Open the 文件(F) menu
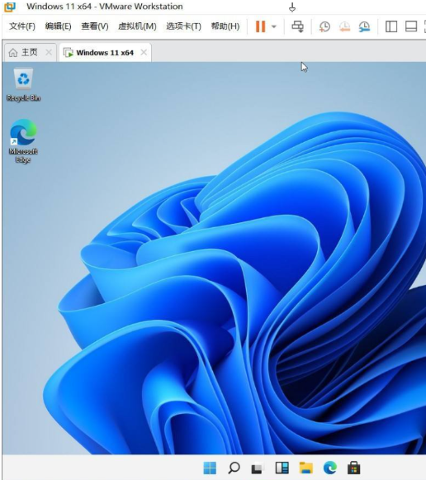Screen dimensions: 426x480 22,26
